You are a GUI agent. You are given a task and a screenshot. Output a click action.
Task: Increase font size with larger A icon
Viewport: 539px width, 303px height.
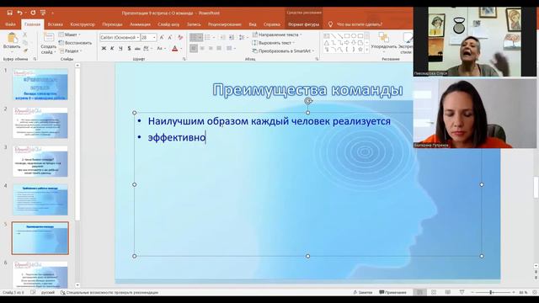click(162, 37)
